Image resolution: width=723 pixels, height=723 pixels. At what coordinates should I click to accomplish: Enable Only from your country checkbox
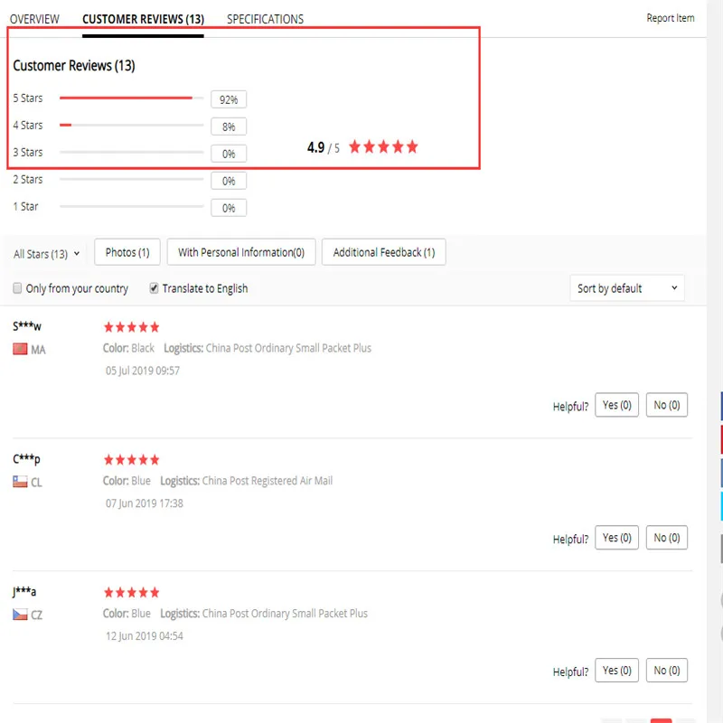point(17,288)
